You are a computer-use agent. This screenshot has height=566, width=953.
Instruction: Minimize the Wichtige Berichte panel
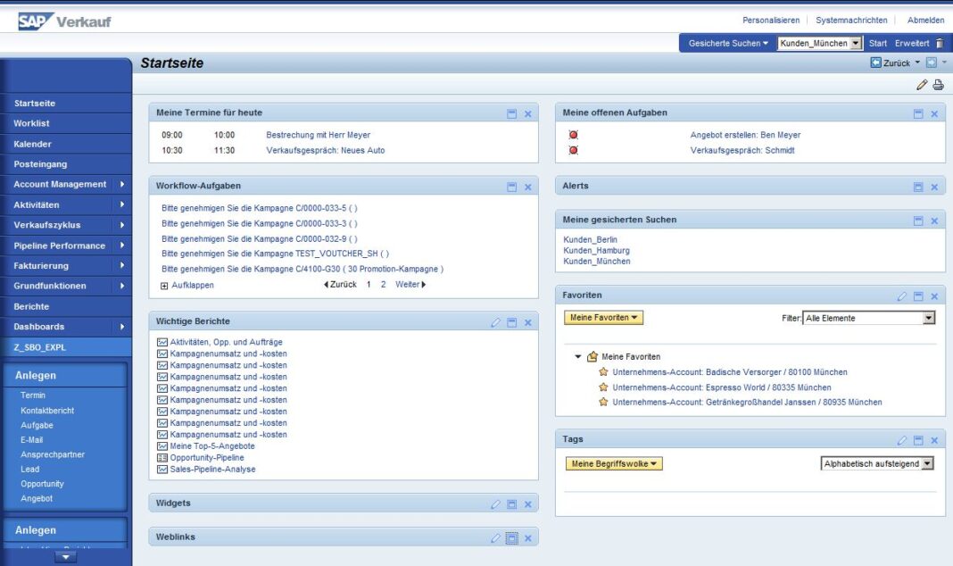click(x=512, y=322)
